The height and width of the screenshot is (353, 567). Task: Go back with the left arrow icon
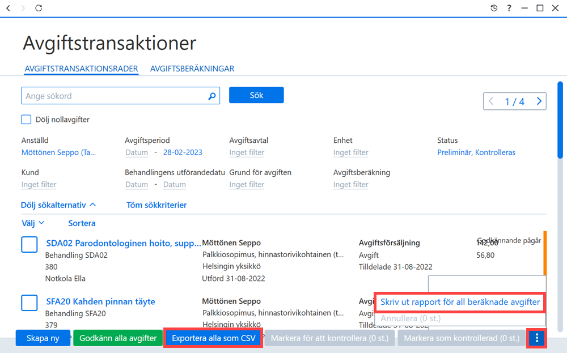9,8
